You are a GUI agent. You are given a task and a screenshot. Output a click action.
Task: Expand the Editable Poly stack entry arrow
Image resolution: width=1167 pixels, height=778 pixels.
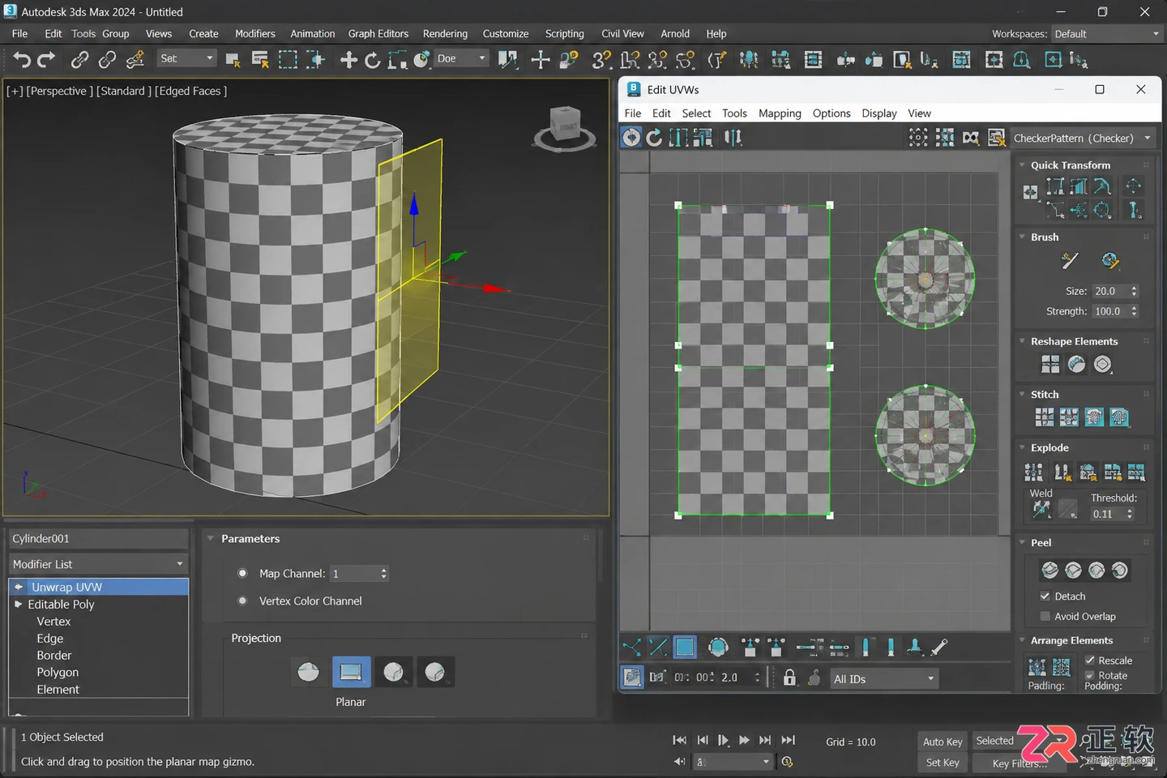click(x=19, y=604)
